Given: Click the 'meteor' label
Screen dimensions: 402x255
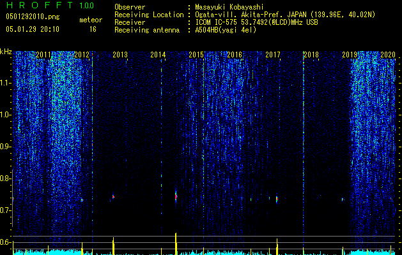Looking at the screenshot, I should tap(91, 20).
